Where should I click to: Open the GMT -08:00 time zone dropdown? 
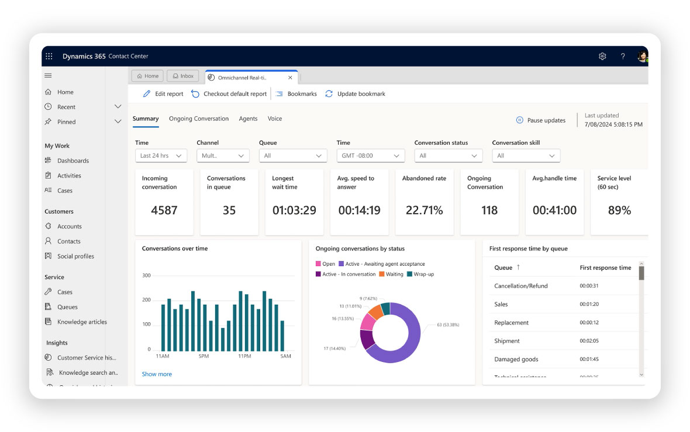(x=371, y=155)
